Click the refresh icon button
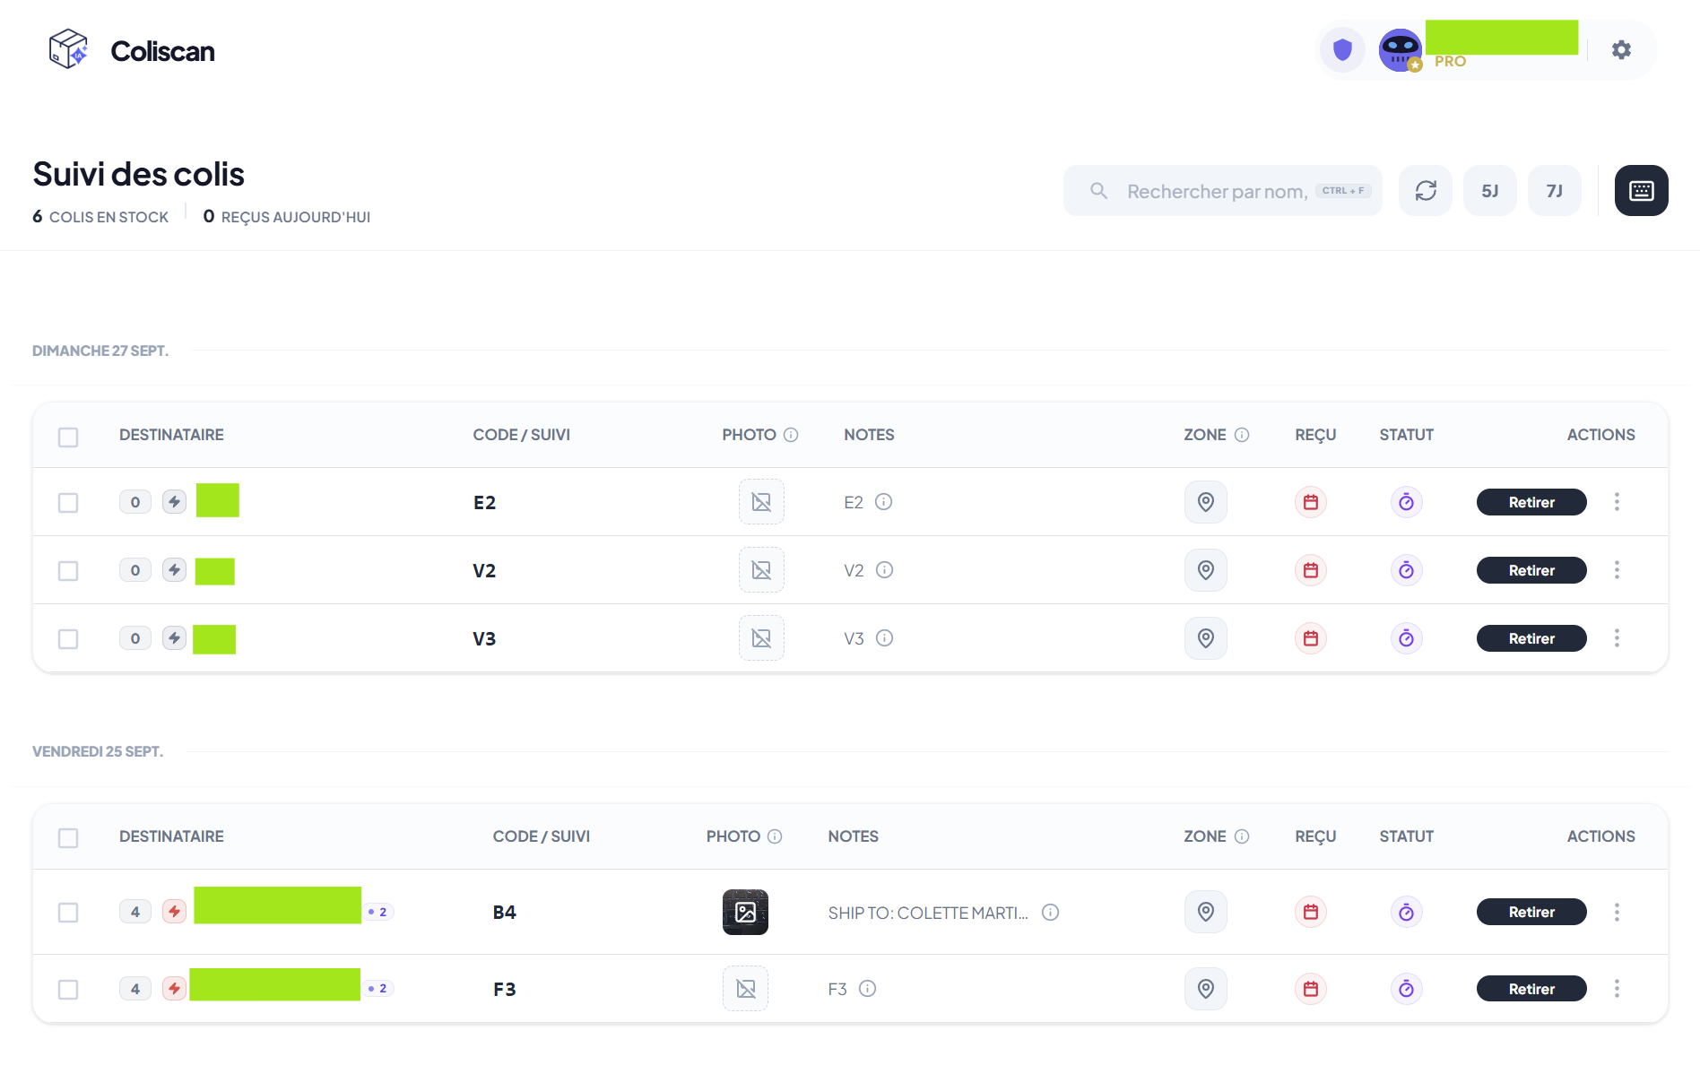 pos(1426,190)
